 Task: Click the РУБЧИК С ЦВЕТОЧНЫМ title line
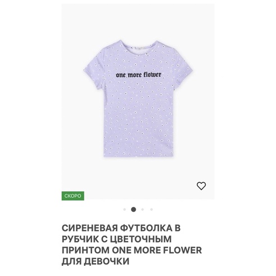coord(116,239)
